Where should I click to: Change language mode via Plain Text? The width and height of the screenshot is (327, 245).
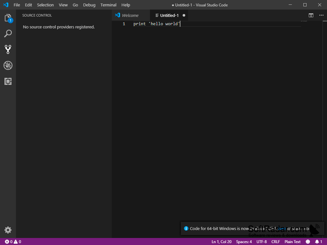pos(293,242)
